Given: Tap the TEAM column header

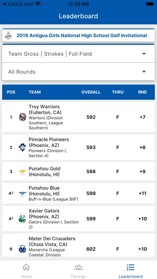Looking at the screenshot, I should coord(35,92).
